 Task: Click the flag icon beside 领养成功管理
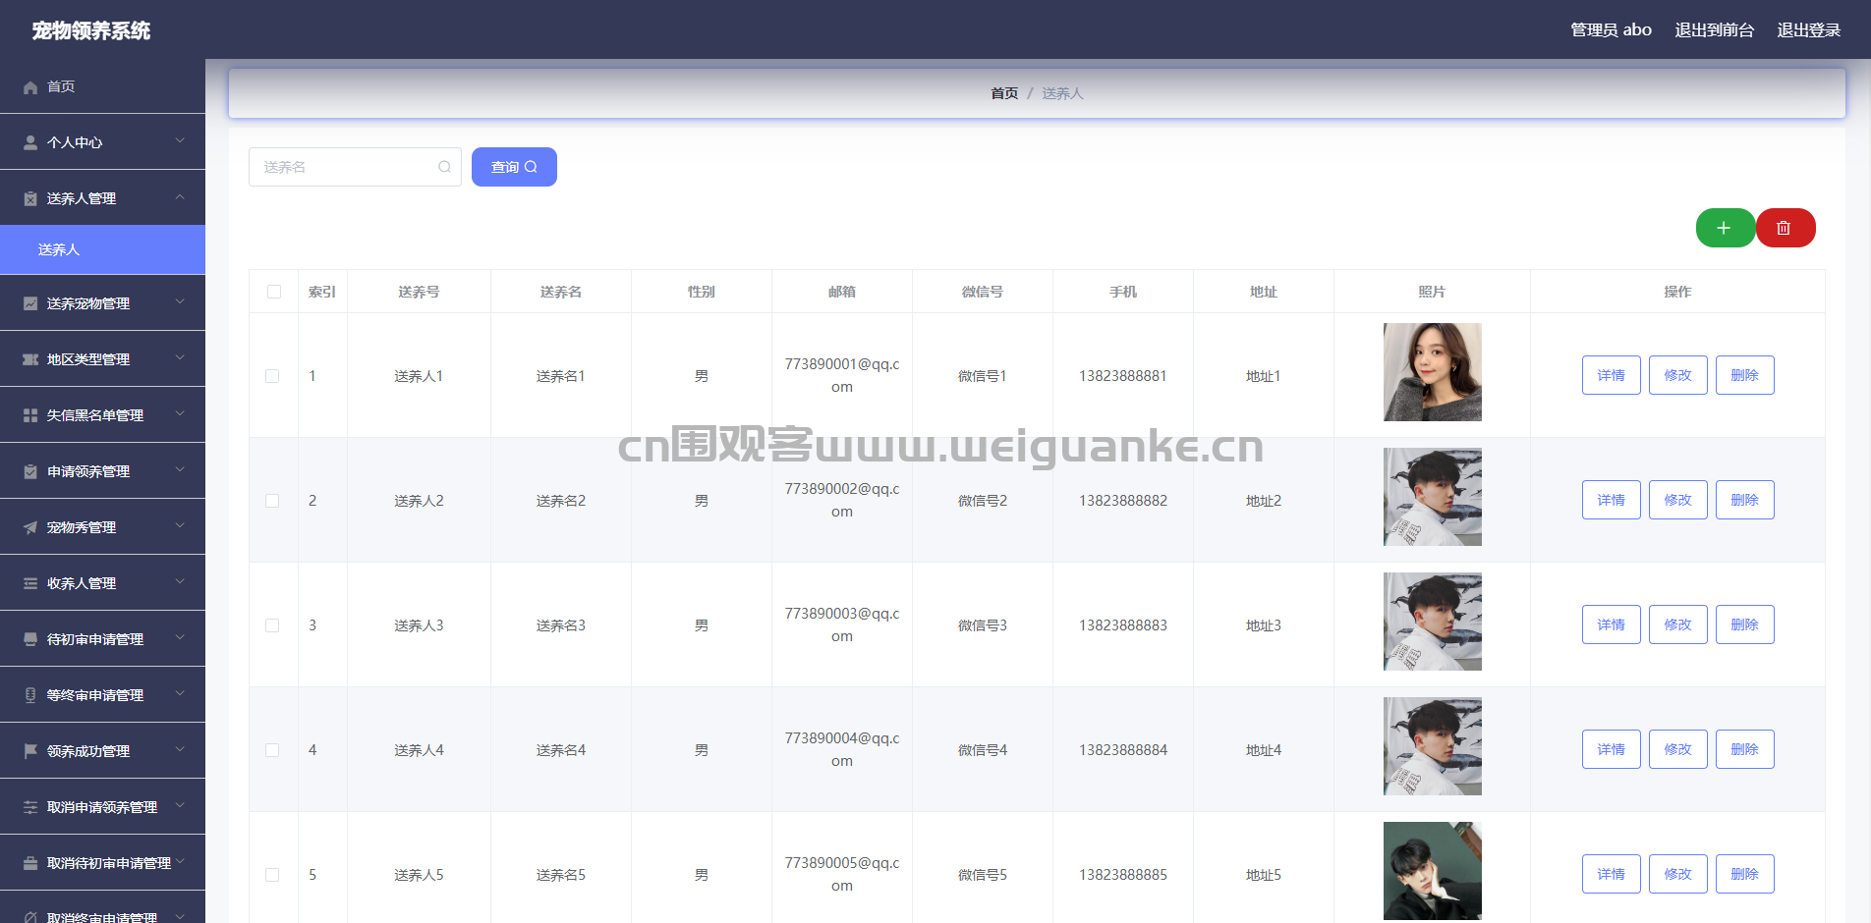(30, 751)
